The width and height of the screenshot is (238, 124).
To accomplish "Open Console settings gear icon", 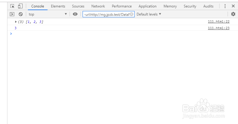I will (x=233, y=14).
